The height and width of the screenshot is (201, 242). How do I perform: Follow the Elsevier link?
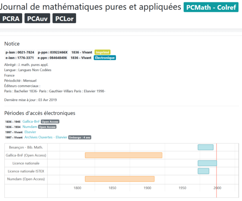click(30, 132)
